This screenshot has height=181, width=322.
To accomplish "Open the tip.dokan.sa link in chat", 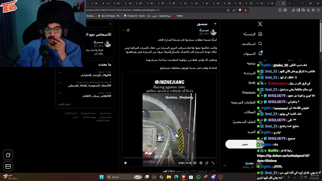I will point(283,158).
